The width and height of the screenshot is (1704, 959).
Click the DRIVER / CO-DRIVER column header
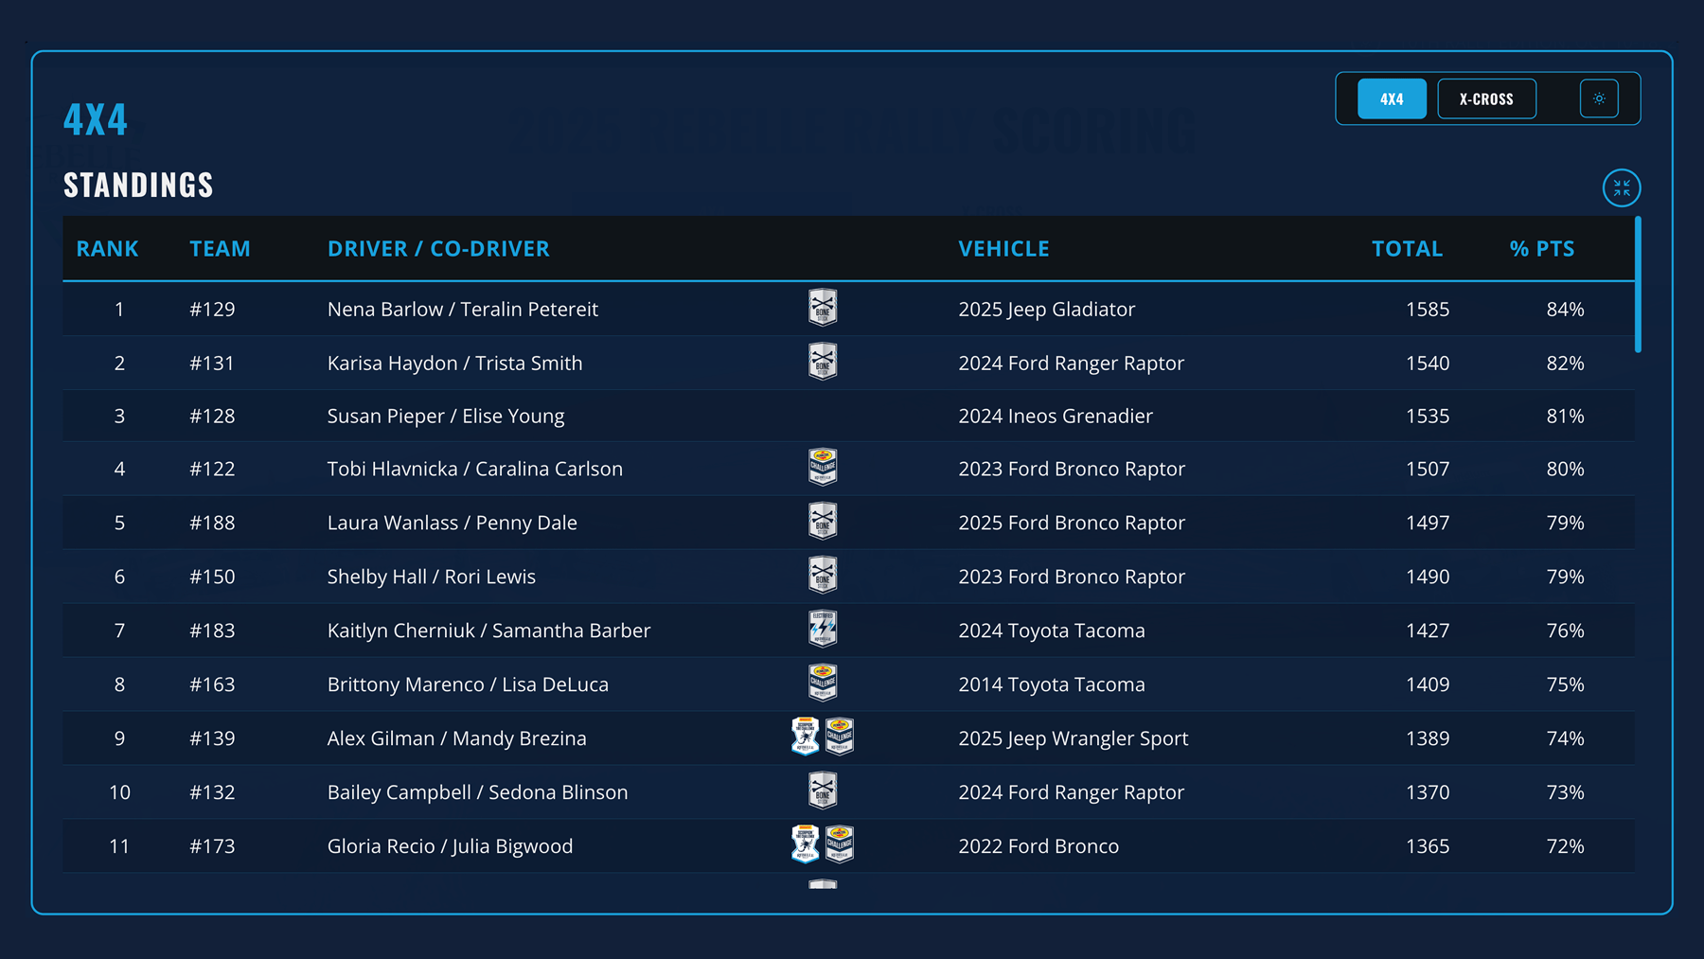click(x=438, y=249)
